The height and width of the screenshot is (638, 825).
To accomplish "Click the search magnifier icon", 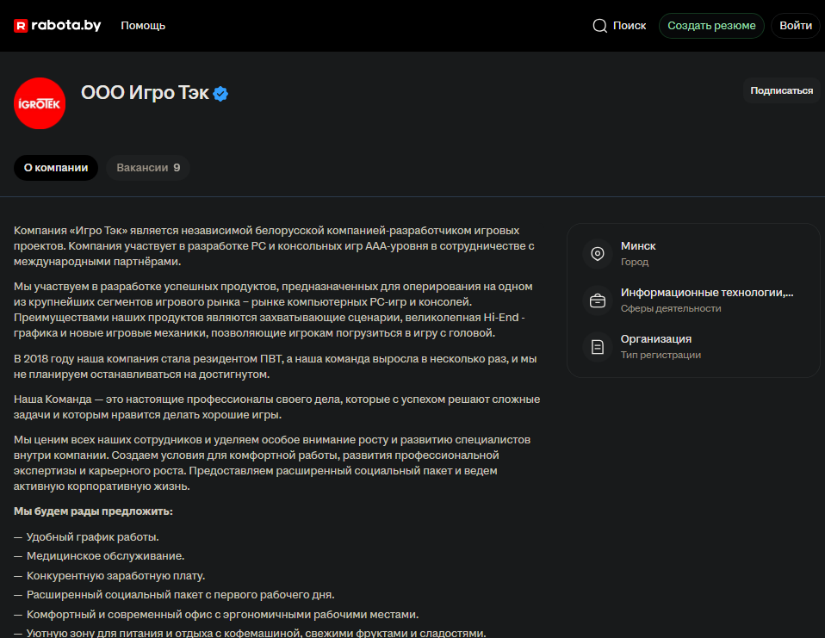I will [600, 26].
